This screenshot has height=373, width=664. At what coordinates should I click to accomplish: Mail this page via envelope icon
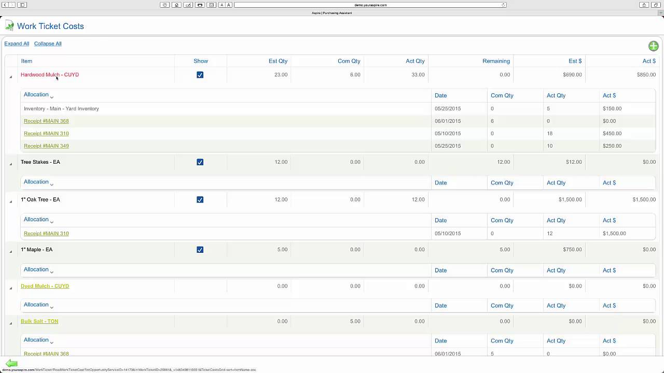pyautogui.click(x=211, y=5)
